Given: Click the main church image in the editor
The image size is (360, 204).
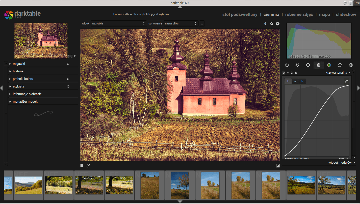Looking at the screenshot, I should (180, 95).
